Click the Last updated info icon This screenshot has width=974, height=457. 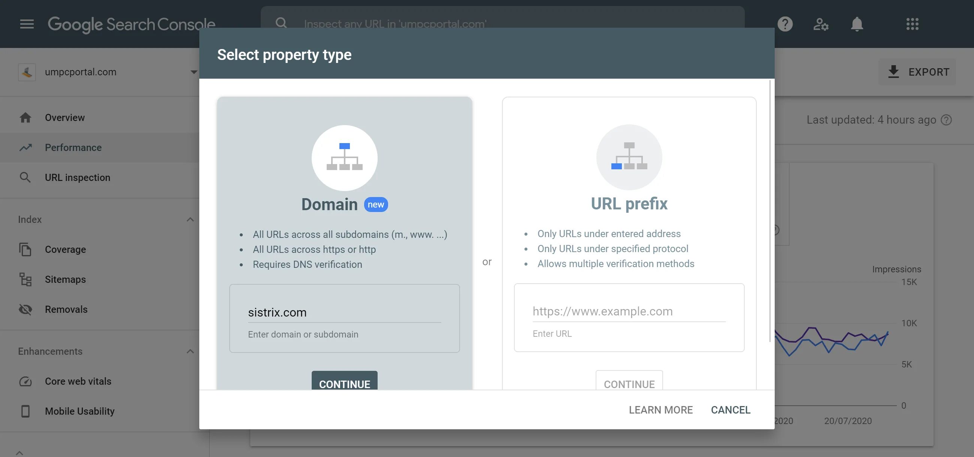(x=947, y=119)
